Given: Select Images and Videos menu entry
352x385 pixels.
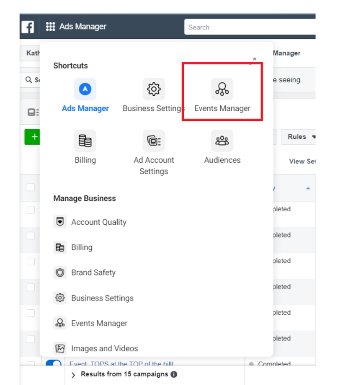Looking at the screenshot, I should click(x=105, y=349).
